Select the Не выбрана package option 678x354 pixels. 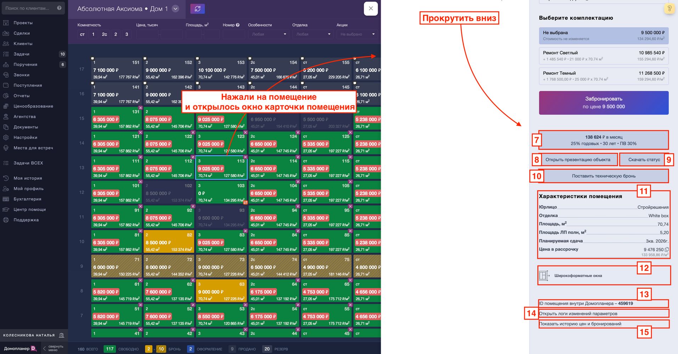[x=604, y=35]
